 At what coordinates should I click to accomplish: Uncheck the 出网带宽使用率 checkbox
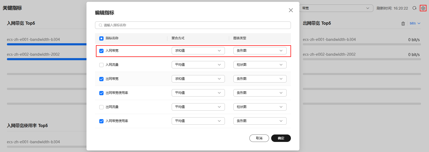(101, 93)
